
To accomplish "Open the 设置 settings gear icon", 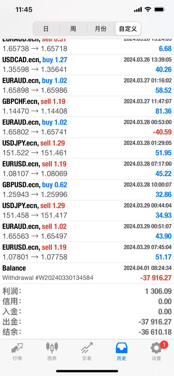I will coord(156,348).
